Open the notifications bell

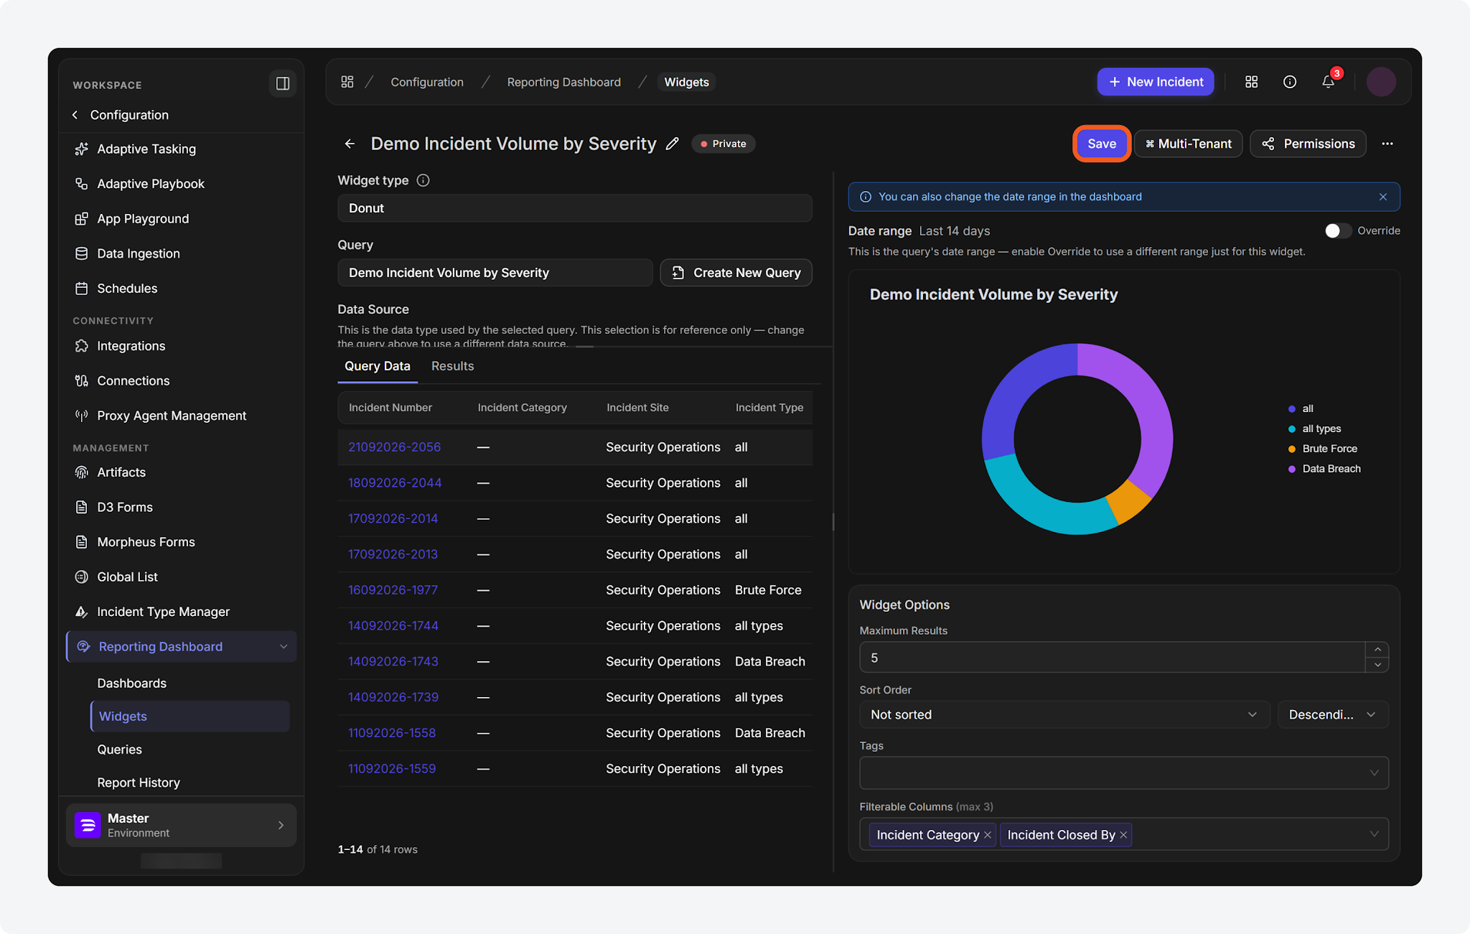(x=1329, y=82)
